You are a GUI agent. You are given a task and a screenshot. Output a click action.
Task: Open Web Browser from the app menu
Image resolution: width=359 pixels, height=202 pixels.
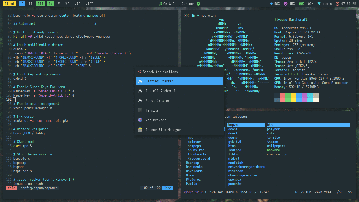pyautogui.click(x=179, y=120)
